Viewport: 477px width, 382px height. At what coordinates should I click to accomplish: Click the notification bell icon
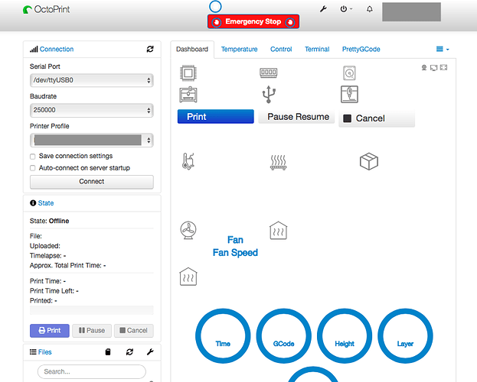click(369, 9)
